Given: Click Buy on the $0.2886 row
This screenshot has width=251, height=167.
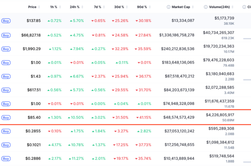Looking at the screenshot, I should coord(6,159).
